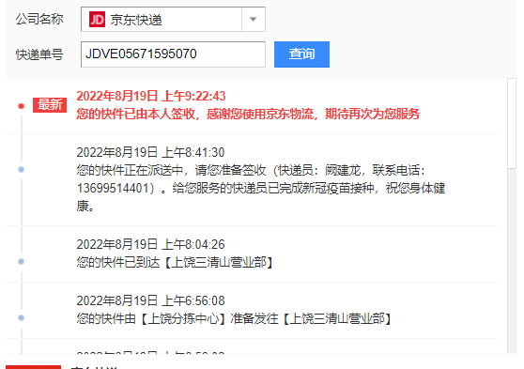Select timestamp 2022年8月19日 上午9:22:43
The image size is (524, 369).
coord(151,97)
